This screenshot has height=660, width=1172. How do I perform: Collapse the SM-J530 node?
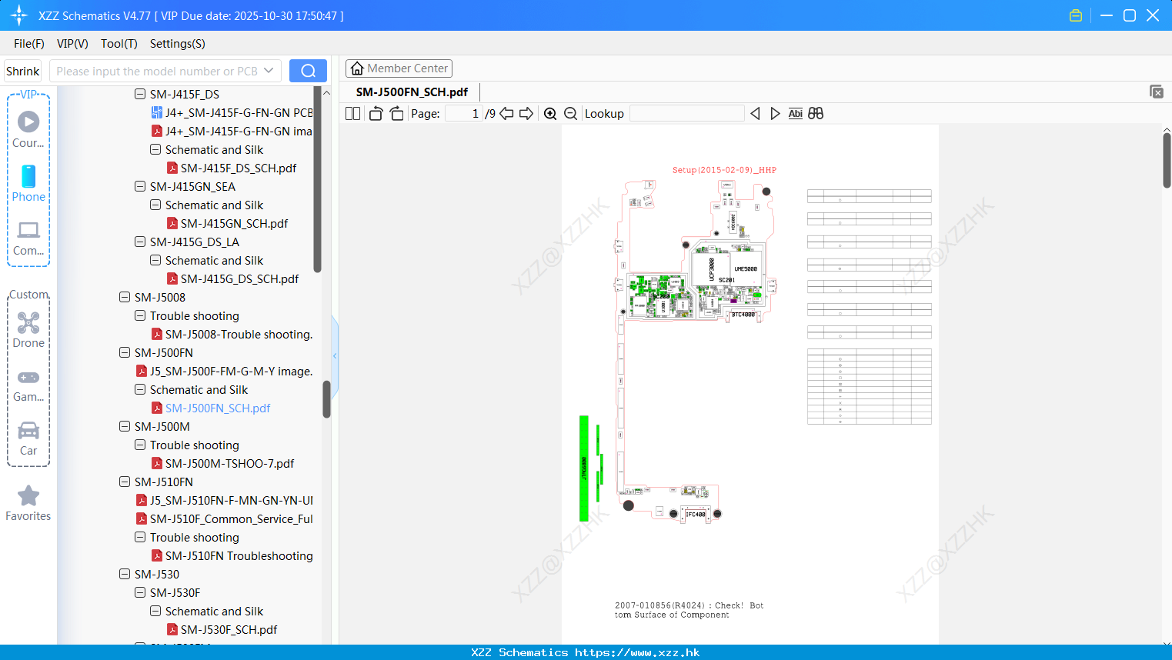[125, 574]
